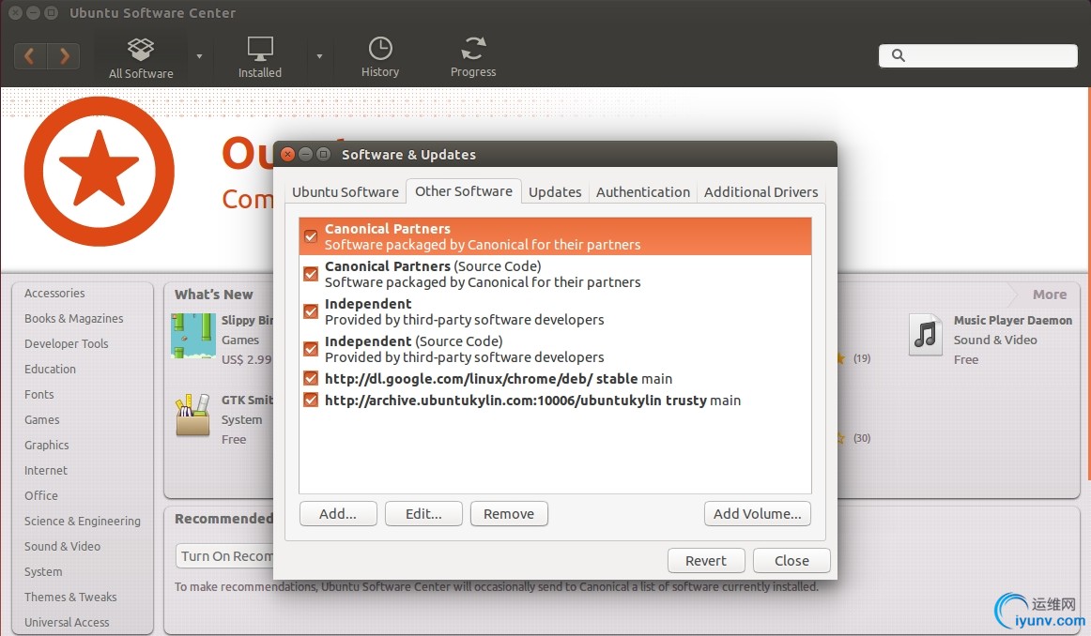Disable the ubuntukylin trusty repository
The width and height of the screenshot is (1091, 636).
311,401
